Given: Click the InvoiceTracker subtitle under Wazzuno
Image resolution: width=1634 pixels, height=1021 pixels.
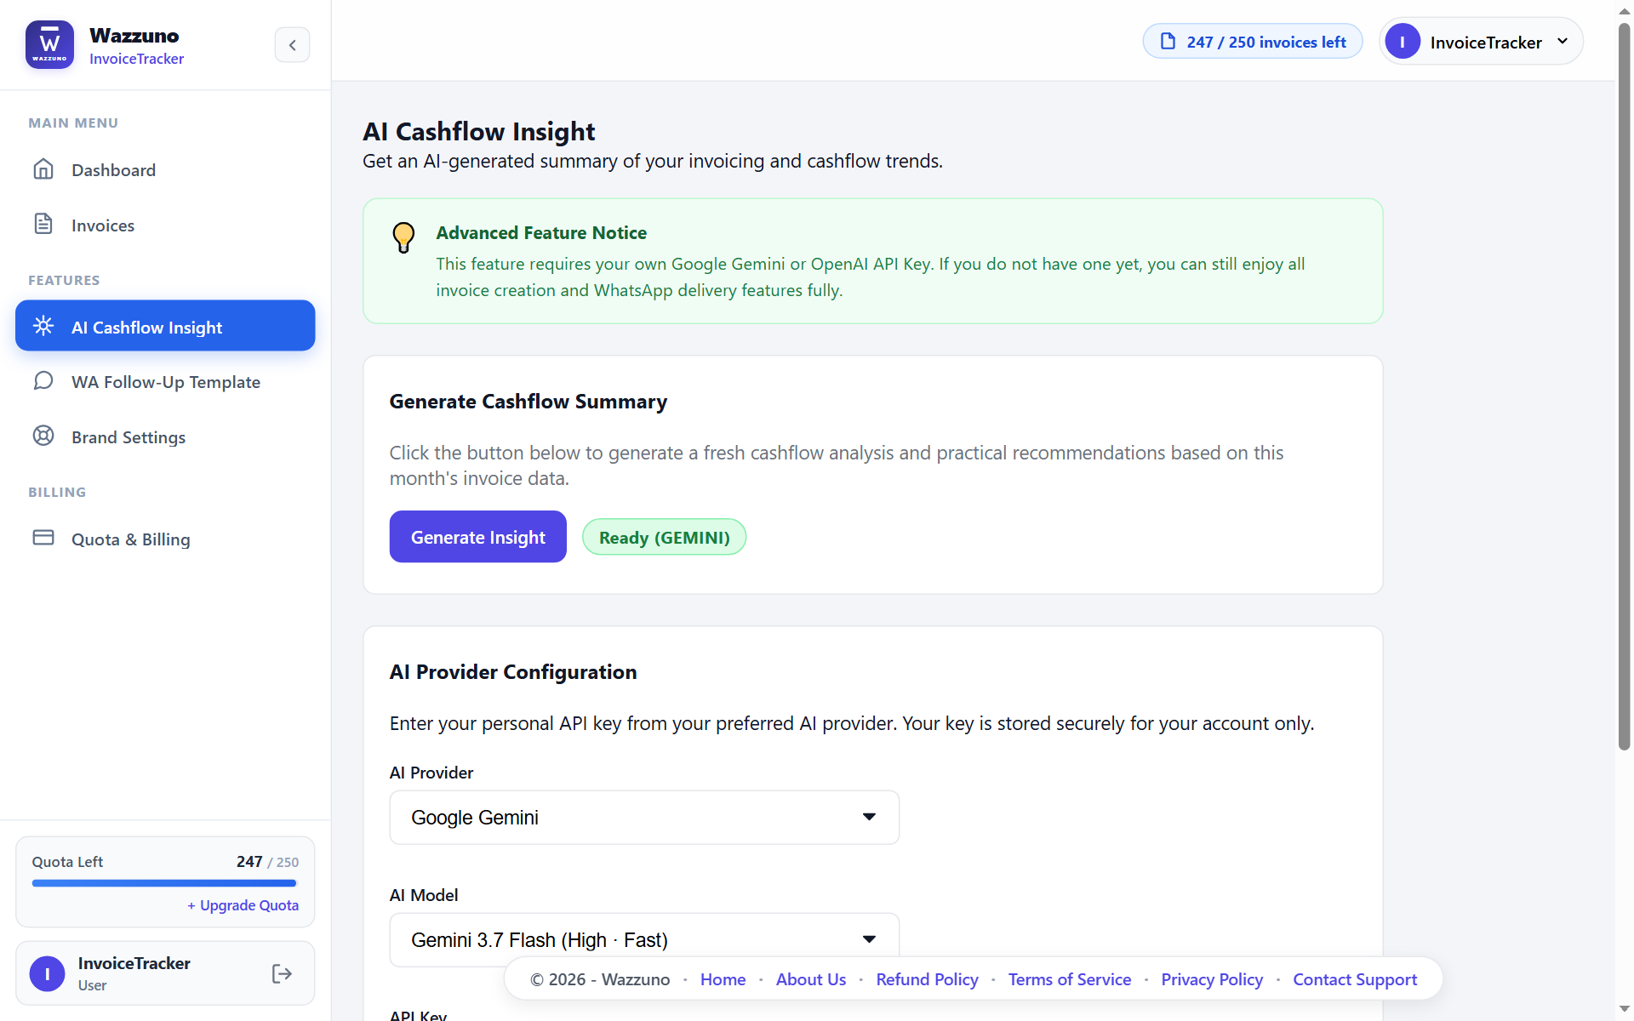Looking at the screenshot, I should pos(136,59).
